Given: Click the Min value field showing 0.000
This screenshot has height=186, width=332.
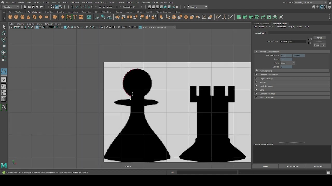Looking at the screenshot, I should point(286,56).
